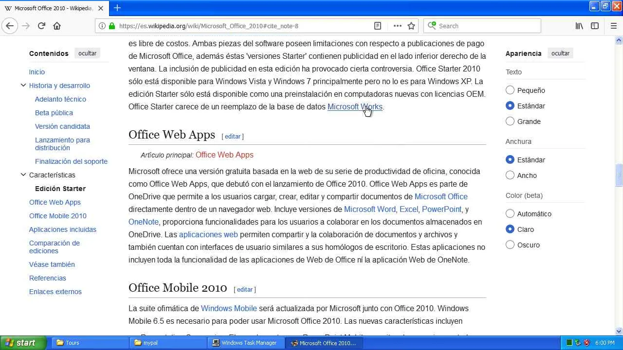Open the Microsoft Works link
623x350 pixels.
click(355, 107)
